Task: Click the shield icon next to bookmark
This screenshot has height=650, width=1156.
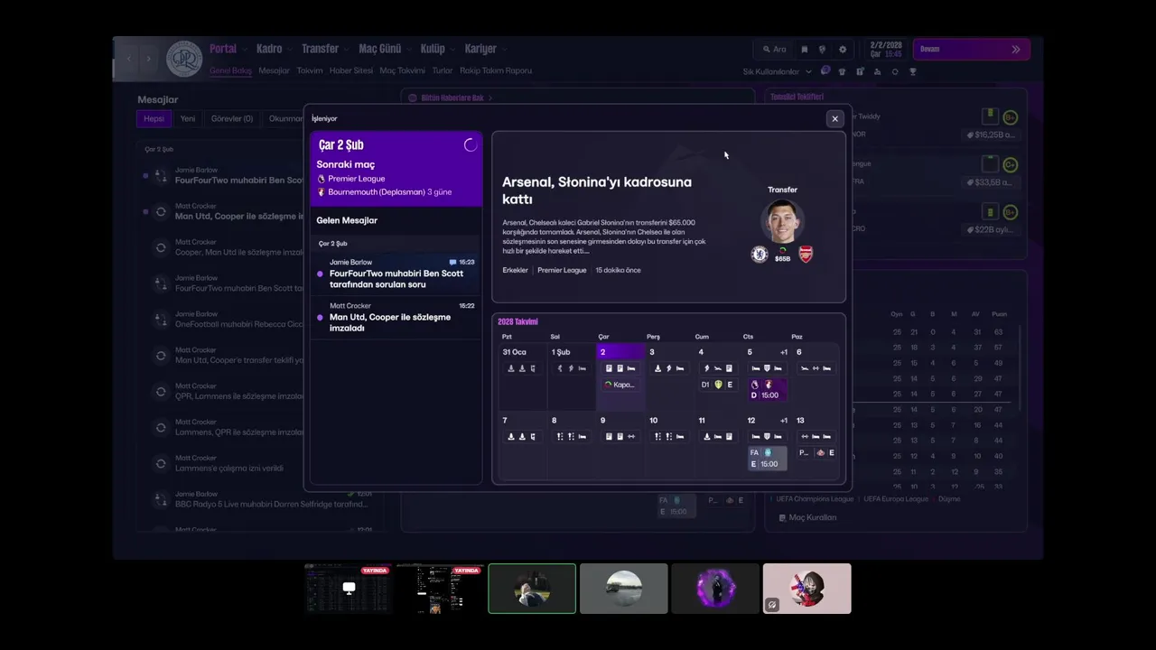Action: coord(823,50)
